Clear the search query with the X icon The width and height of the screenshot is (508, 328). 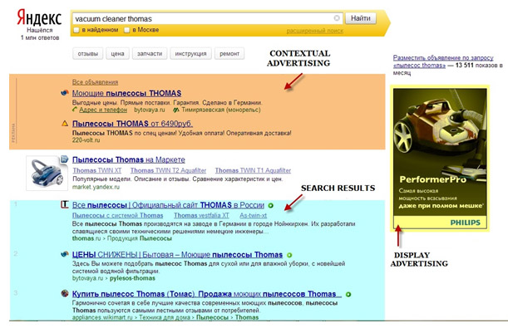[x=337, y=18]
